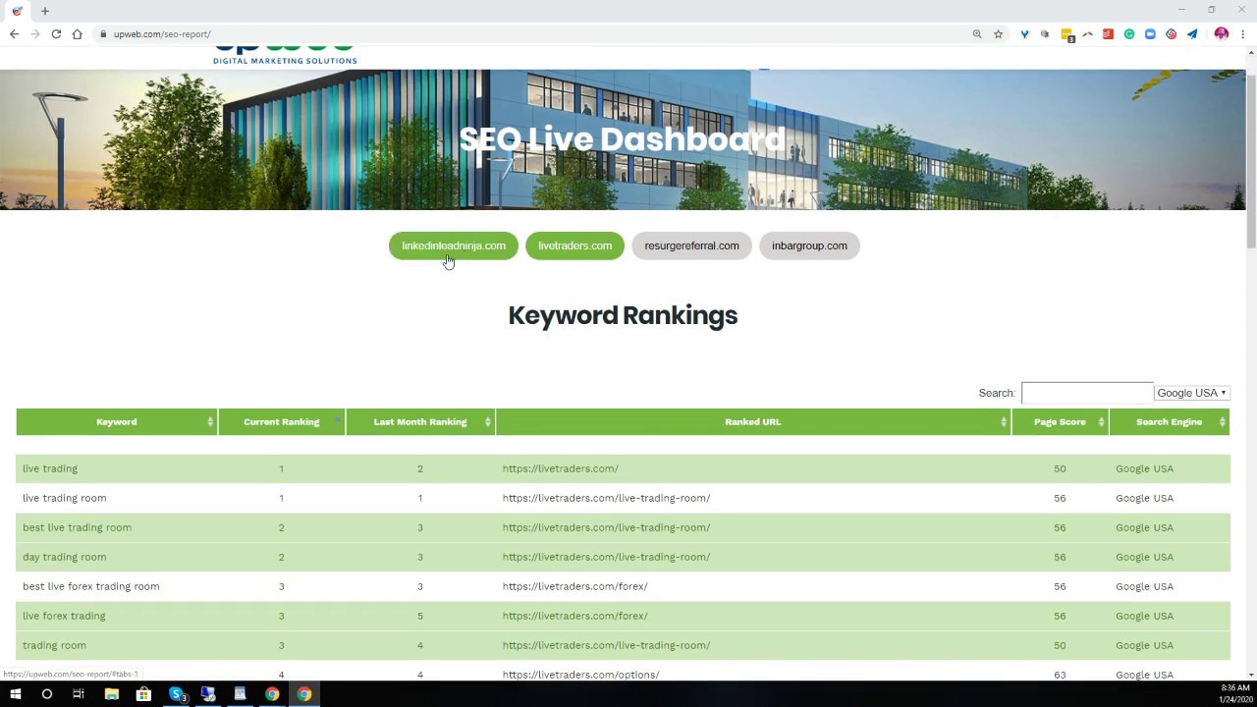The width and height of the screenshot is (1257, 707).
Task: Reload the page with the refresh icon
Action: (x=56, y=33)
